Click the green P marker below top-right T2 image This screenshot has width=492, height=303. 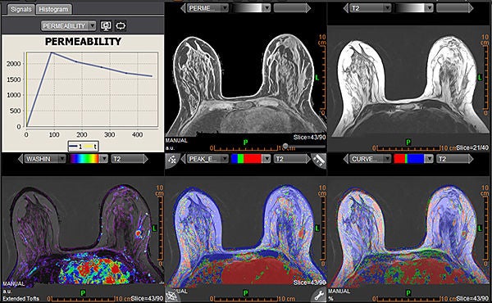pos(408,142)
